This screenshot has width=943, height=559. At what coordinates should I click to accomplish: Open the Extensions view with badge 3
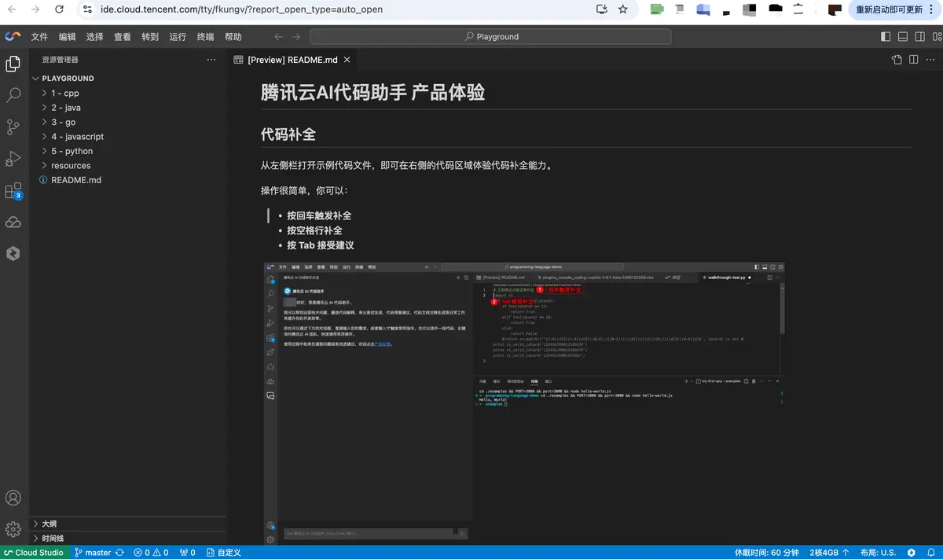pos(13,191)
